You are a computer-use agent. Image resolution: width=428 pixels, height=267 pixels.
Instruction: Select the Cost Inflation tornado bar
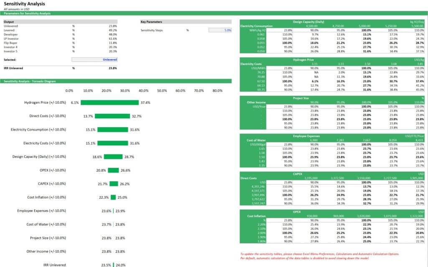[x=113, y=197]
